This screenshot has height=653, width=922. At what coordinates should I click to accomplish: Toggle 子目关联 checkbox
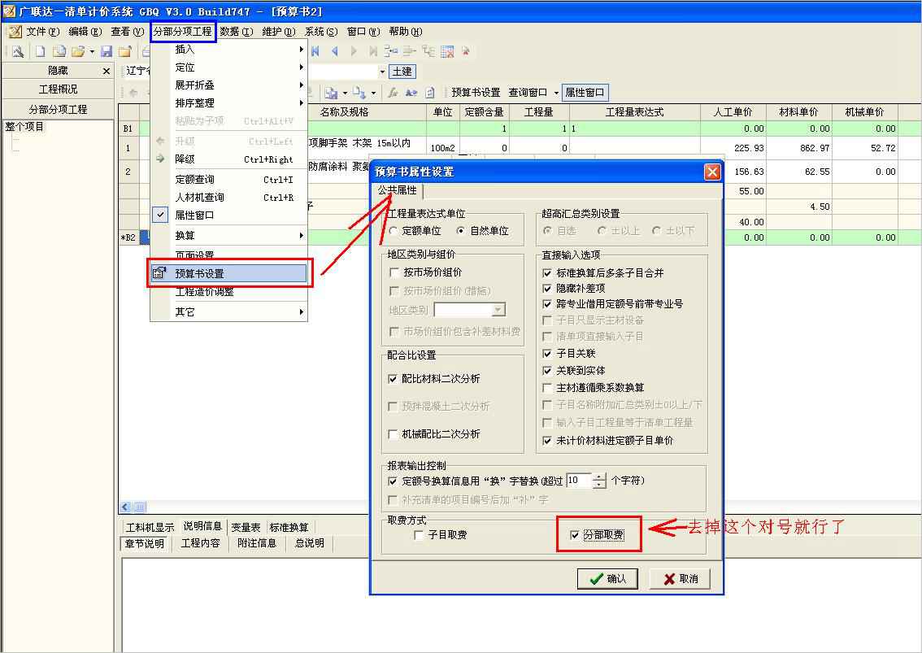coord(547,354)
